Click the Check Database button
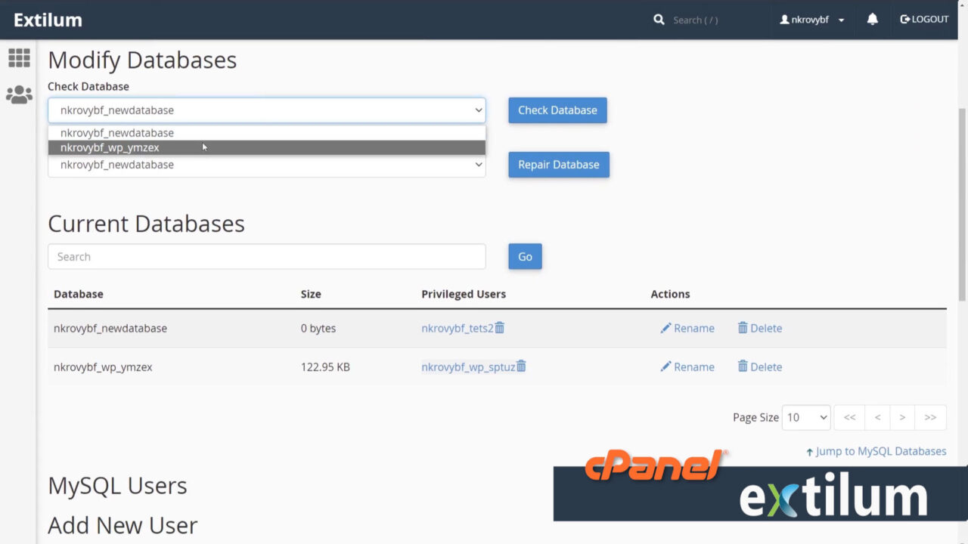Image resolution: width=968 pixels, height=544 pixels. pos(557,110)
